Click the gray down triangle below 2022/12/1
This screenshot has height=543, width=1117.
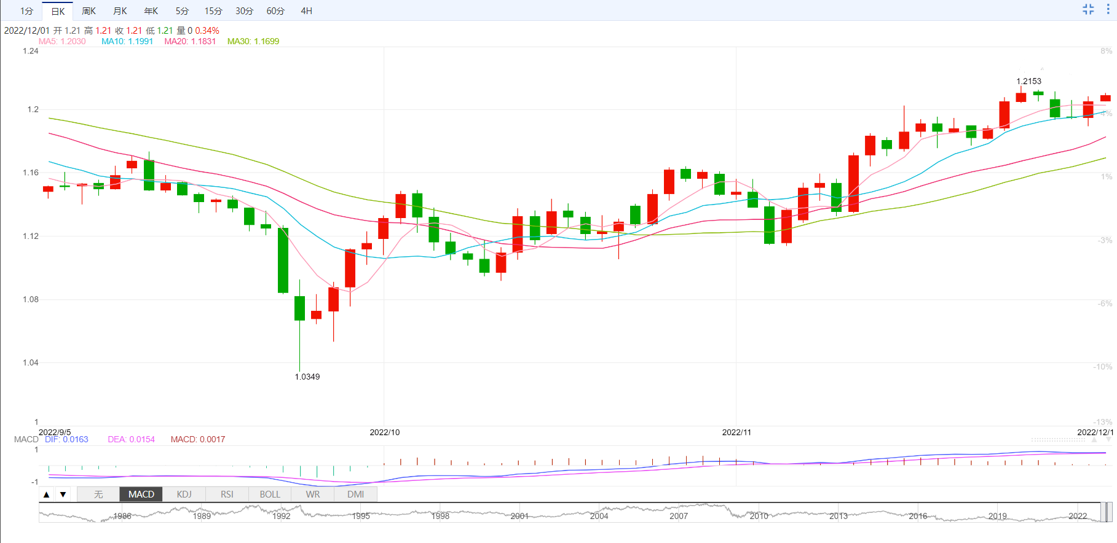pos(1108,440)
